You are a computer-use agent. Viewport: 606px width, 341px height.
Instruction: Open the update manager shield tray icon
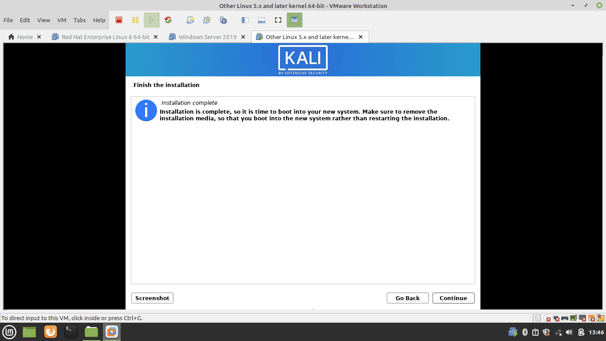point(547,332)
